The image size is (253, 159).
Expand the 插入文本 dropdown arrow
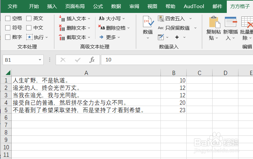89,19
